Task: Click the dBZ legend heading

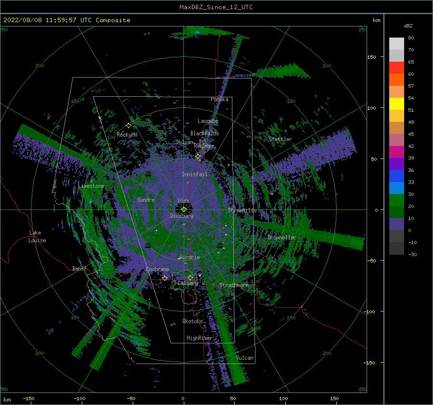Action: (408, 26)
